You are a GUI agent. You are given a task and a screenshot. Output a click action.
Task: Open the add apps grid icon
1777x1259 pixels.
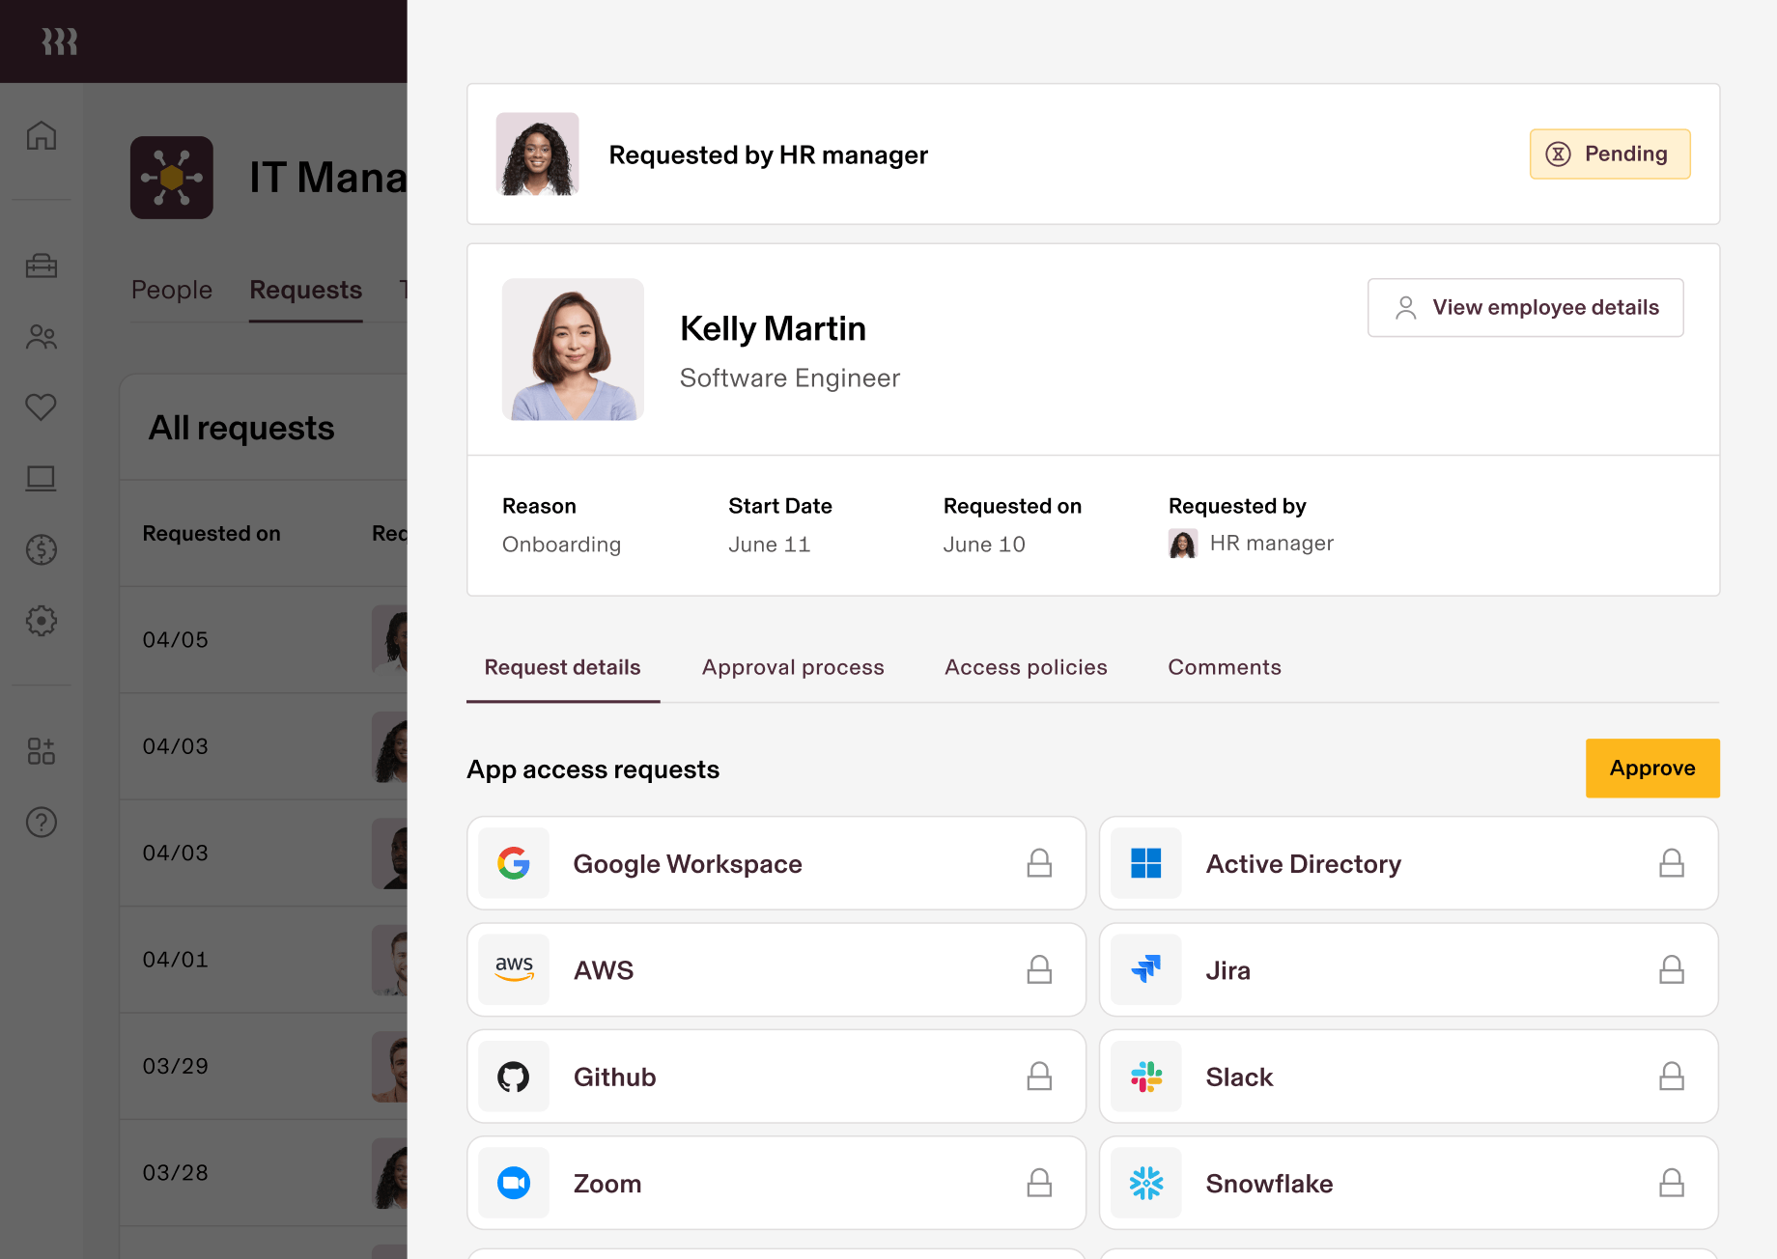point(42,751)
